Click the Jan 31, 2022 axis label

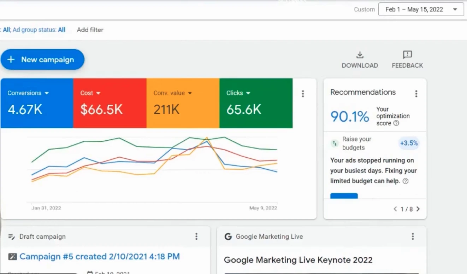click(x=46, y=208)
